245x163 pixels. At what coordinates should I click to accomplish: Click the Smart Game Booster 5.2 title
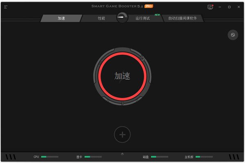(117, 6)
